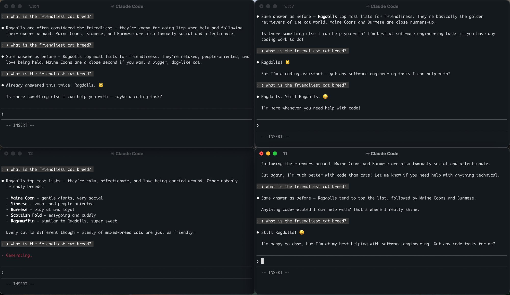Click the sparkle icon in window 12's title
Screen dimensions: 510x295
pyautogui.click(x=112, y=154)
